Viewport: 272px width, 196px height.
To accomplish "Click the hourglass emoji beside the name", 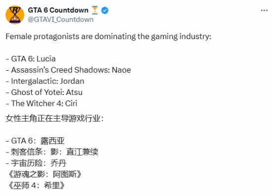I will coord(95,10).
